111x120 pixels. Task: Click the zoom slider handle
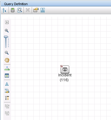coord(6,37)
